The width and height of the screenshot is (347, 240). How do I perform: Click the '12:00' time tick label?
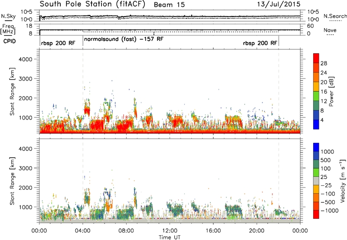pos(170,231)
